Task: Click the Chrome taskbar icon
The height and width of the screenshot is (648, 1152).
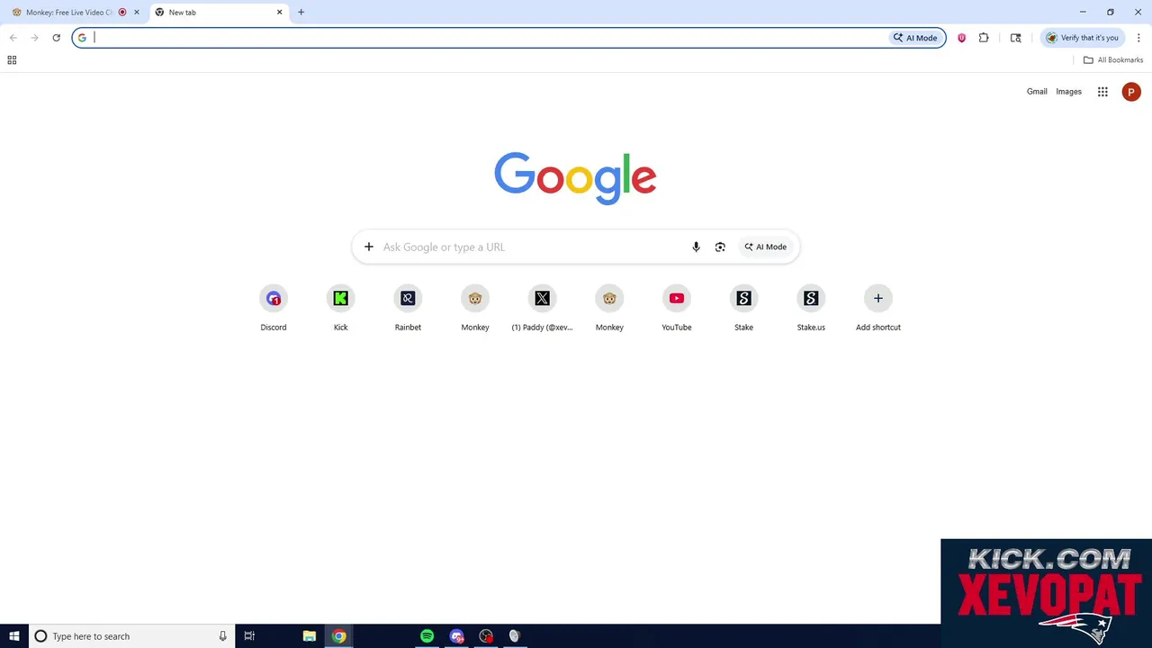Action: (x=338, y=636)
